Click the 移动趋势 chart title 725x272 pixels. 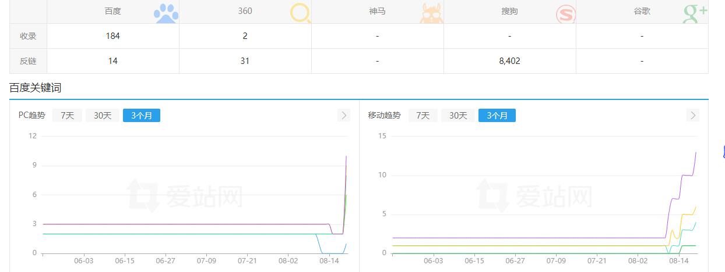point(385,115)
